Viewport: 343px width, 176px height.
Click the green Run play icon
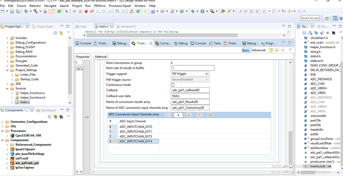pos(202,11)
